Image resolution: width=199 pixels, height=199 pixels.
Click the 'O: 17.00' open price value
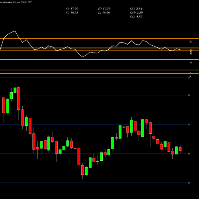coord(72,9)
